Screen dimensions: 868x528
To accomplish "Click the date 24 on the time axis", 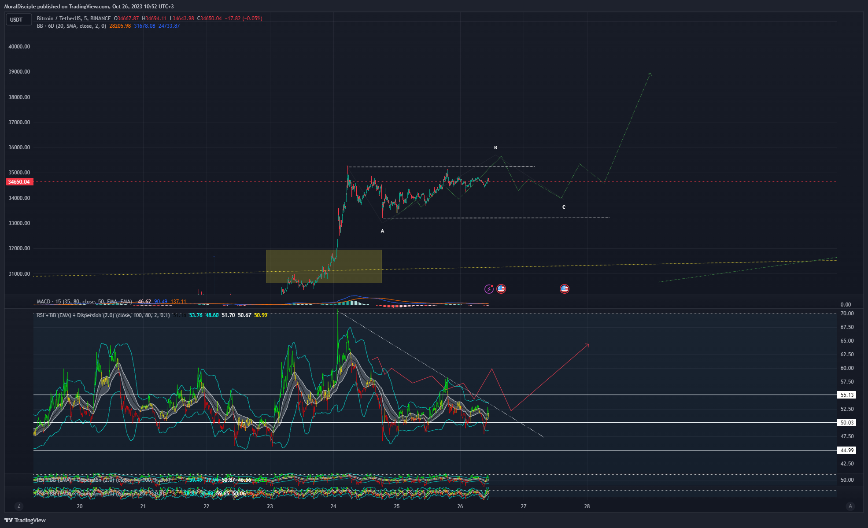I will pyautogui.click(x=333, y=506).
